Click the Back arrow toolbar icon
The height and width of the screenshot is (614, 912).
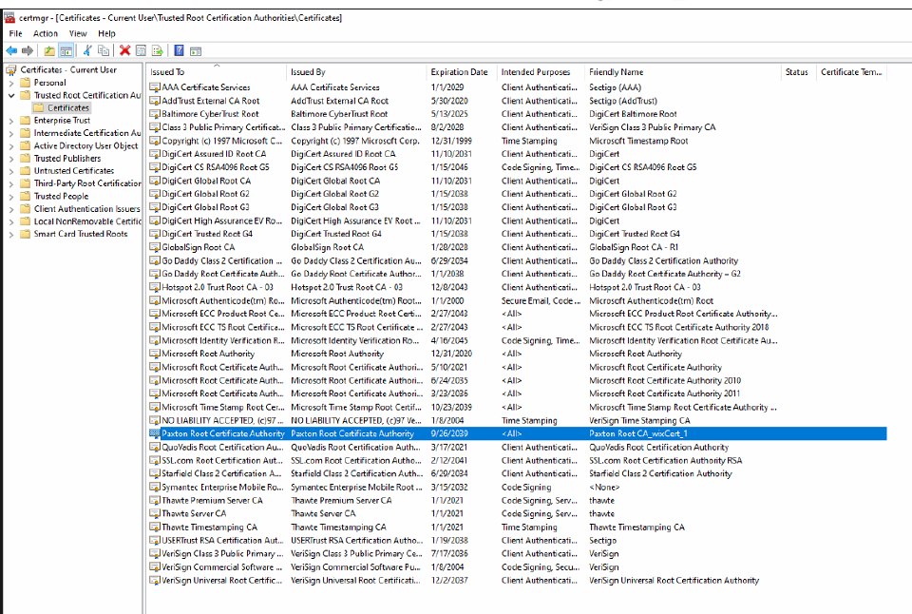11,51
